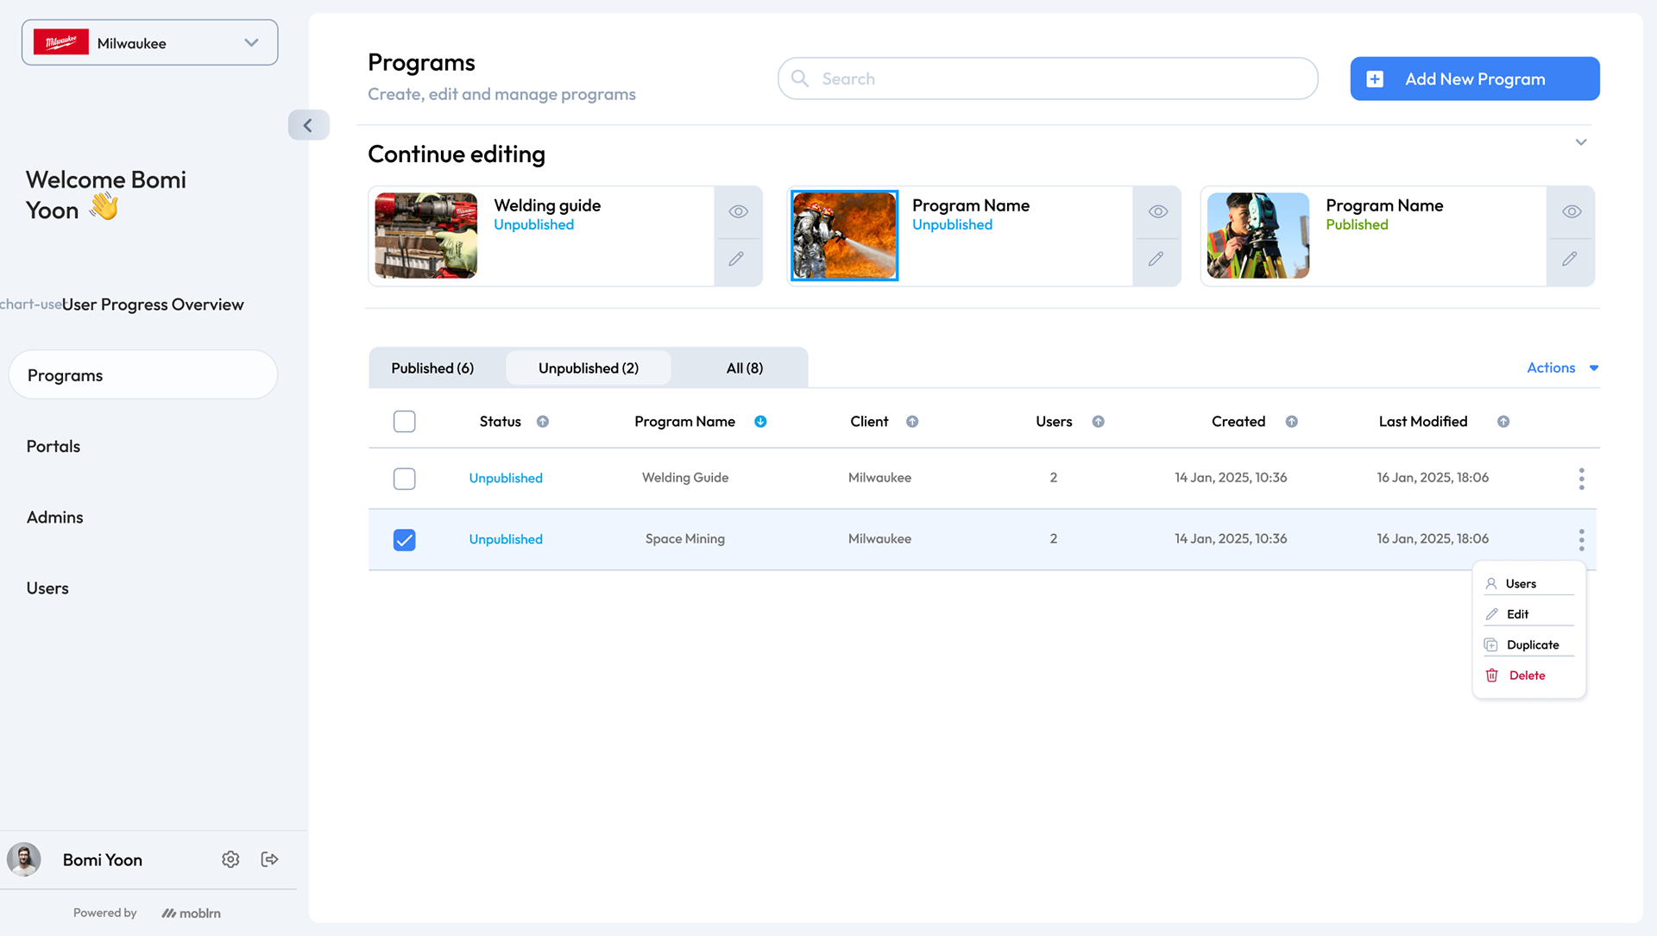Switch to the Published (6) tab
This screenshot has width=1657, height=936.
click(432, 368)
